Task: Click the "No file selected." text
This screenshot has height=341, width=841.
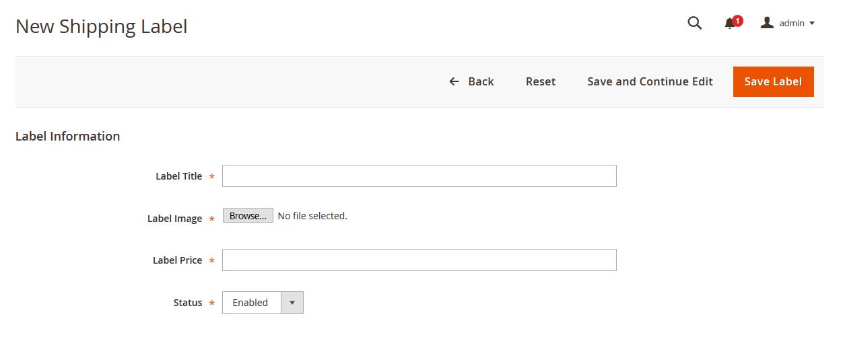Action: [x=312, y=216]
